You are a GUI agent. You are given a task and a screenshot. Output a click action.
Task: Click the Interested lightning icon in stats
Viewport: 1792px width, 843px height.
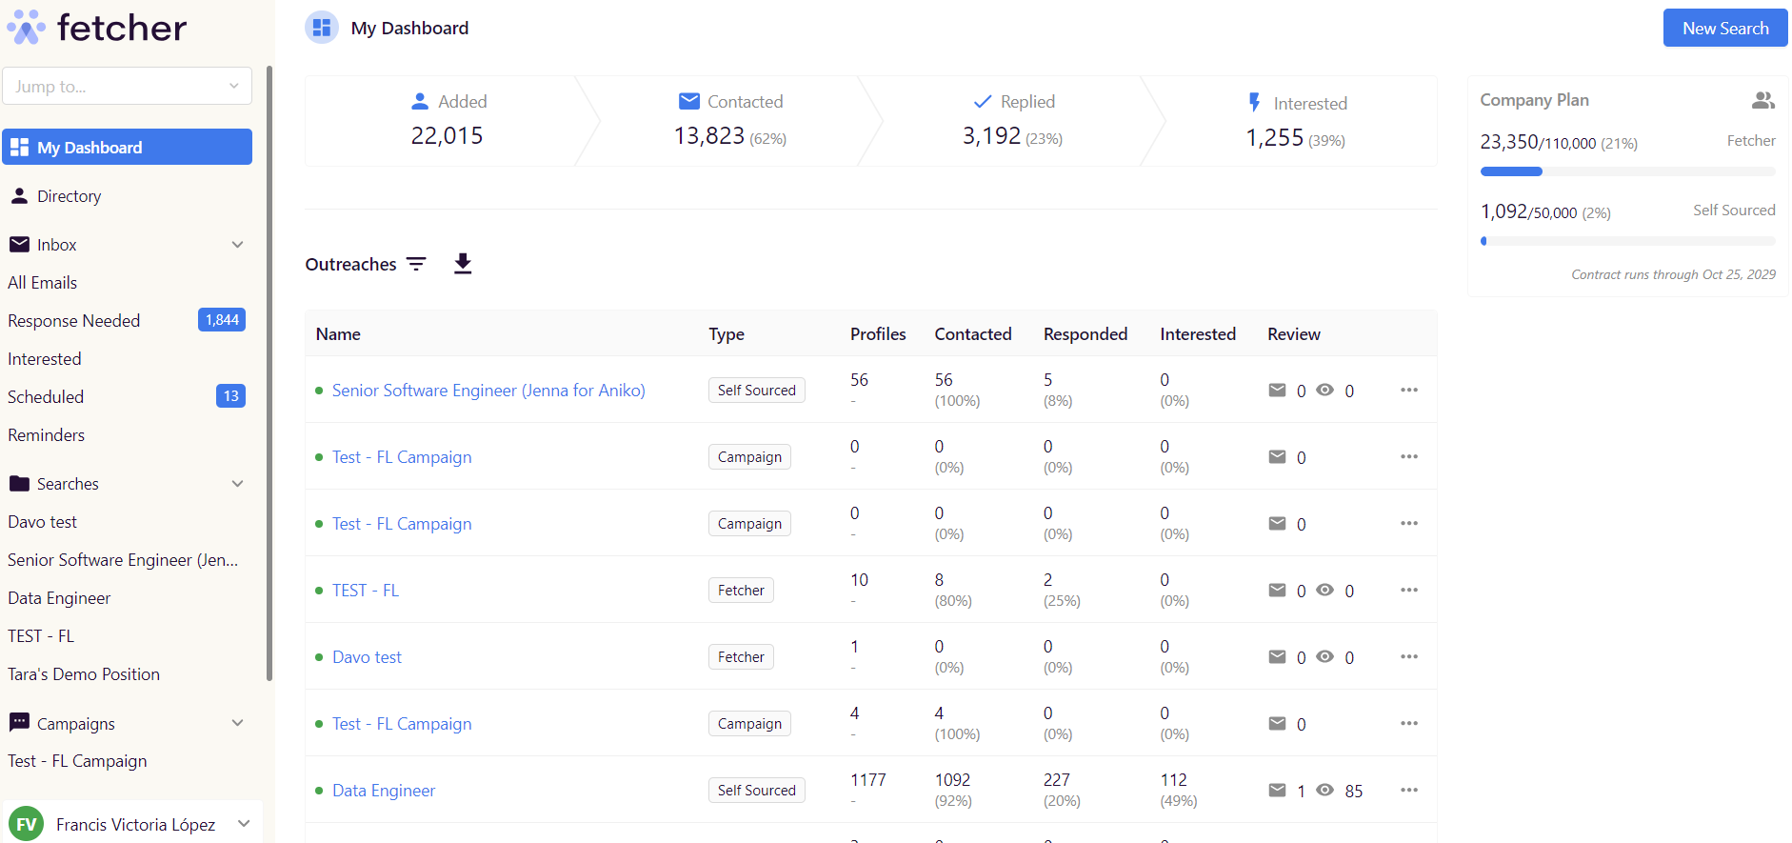tap(1255, 102)
